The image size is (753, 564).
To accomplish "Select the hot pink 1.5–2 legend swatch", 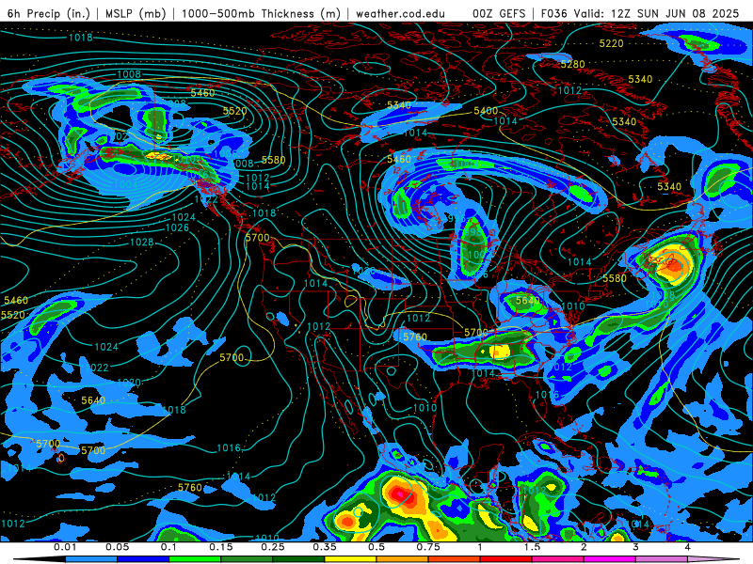I will (x=558, y=559).
